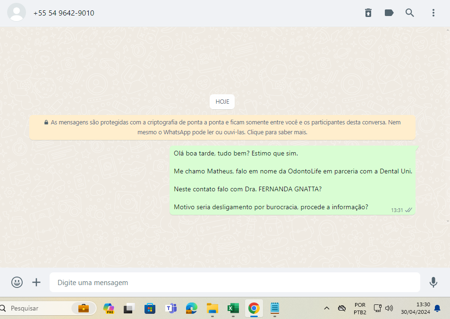Screen dimensions: 450x319
Task: Expand the plus attachment menu
Action: pyautogui.click(x=36, y=282)
